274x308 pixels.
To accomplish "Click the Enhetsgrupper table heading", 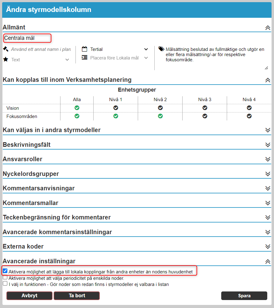I will click(137, 90).
